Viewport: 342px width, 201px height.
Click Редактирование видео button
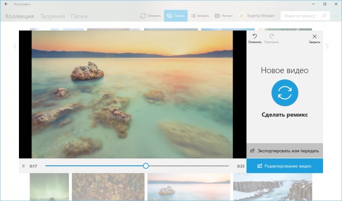(x=285, y=166)
